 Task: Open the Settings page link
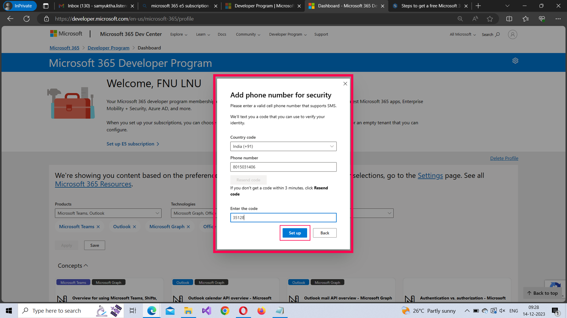tap(430, 176)
